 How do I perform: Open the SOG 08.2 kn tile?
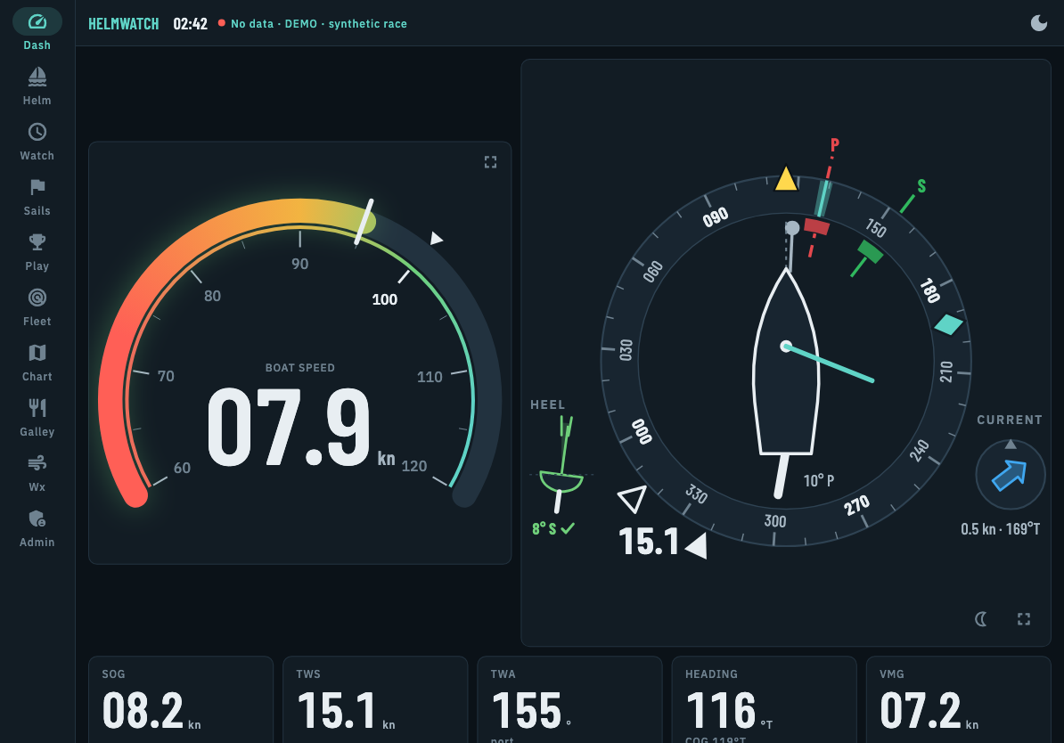(x=181, y=699)
